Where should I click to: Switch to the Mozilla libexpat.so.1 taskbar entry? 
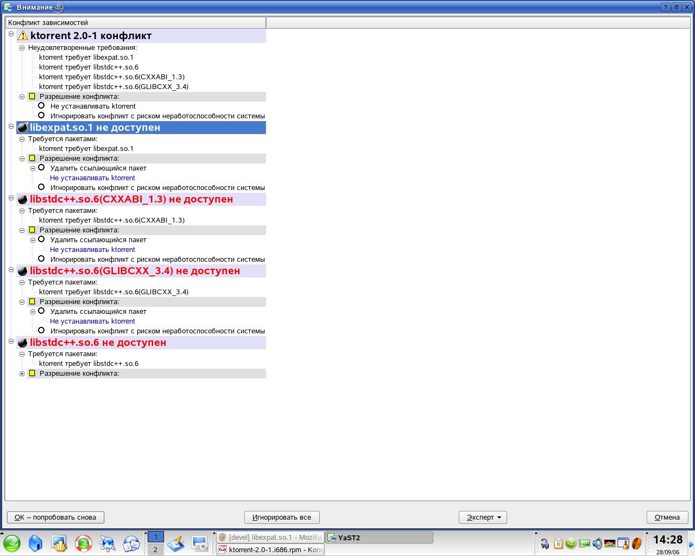point(270,538)
